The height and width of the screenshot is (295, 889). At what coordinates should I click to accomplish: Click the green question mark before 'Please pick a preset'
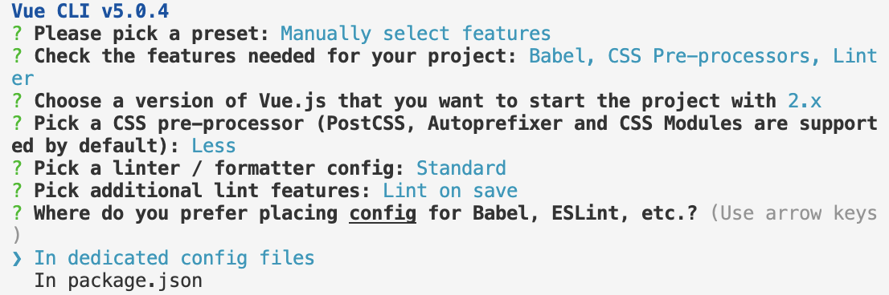point(18,34)
